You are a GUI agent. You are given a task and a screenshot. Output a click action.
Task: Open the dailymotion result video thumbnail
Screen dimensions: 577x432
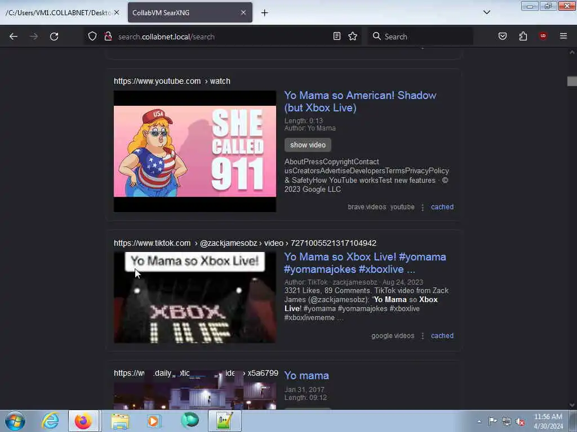pos(194,395)
